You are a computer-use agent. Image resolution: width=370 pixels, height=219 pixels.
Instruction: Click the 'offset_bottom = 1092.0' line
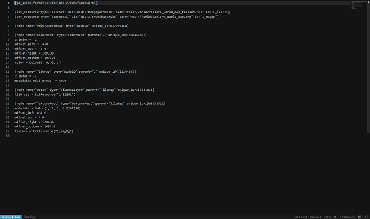(35, 58)
